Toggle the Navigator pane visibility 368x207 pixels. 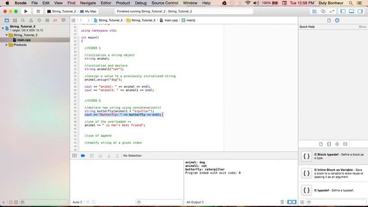(x=343, y=11)
